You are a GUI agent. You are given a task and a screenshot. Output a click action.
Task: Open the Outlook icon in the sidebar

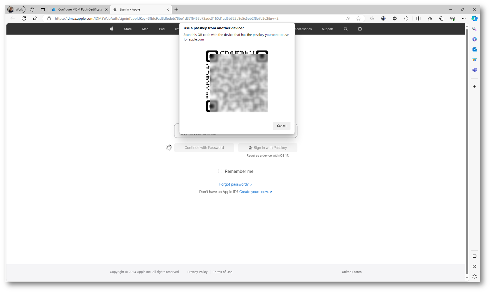[x=474, y=49]
